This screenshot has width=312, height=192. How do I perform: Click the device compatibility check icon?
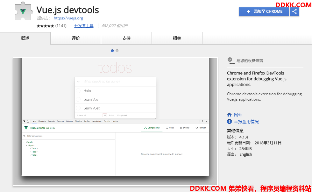[231, 60]
